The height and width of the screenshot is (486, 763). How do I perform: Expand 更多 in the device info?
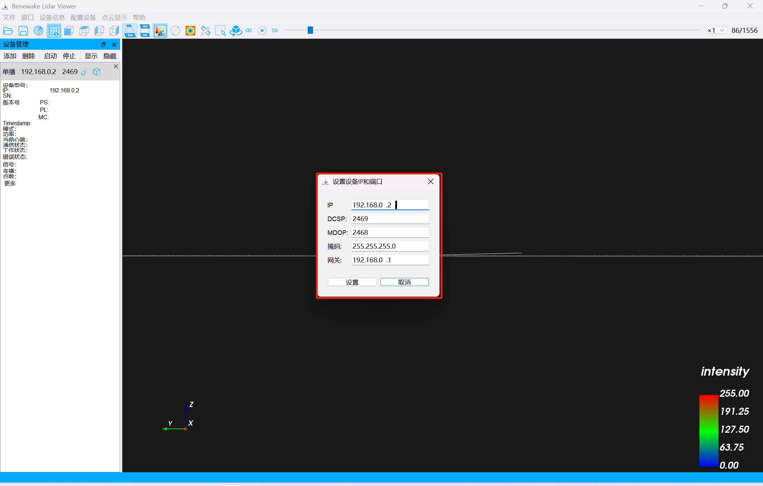click(x=10, y=183)
